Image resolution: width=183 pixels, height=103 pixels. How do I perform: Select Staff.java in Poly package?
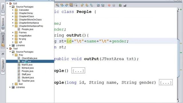tap(26, 74)
